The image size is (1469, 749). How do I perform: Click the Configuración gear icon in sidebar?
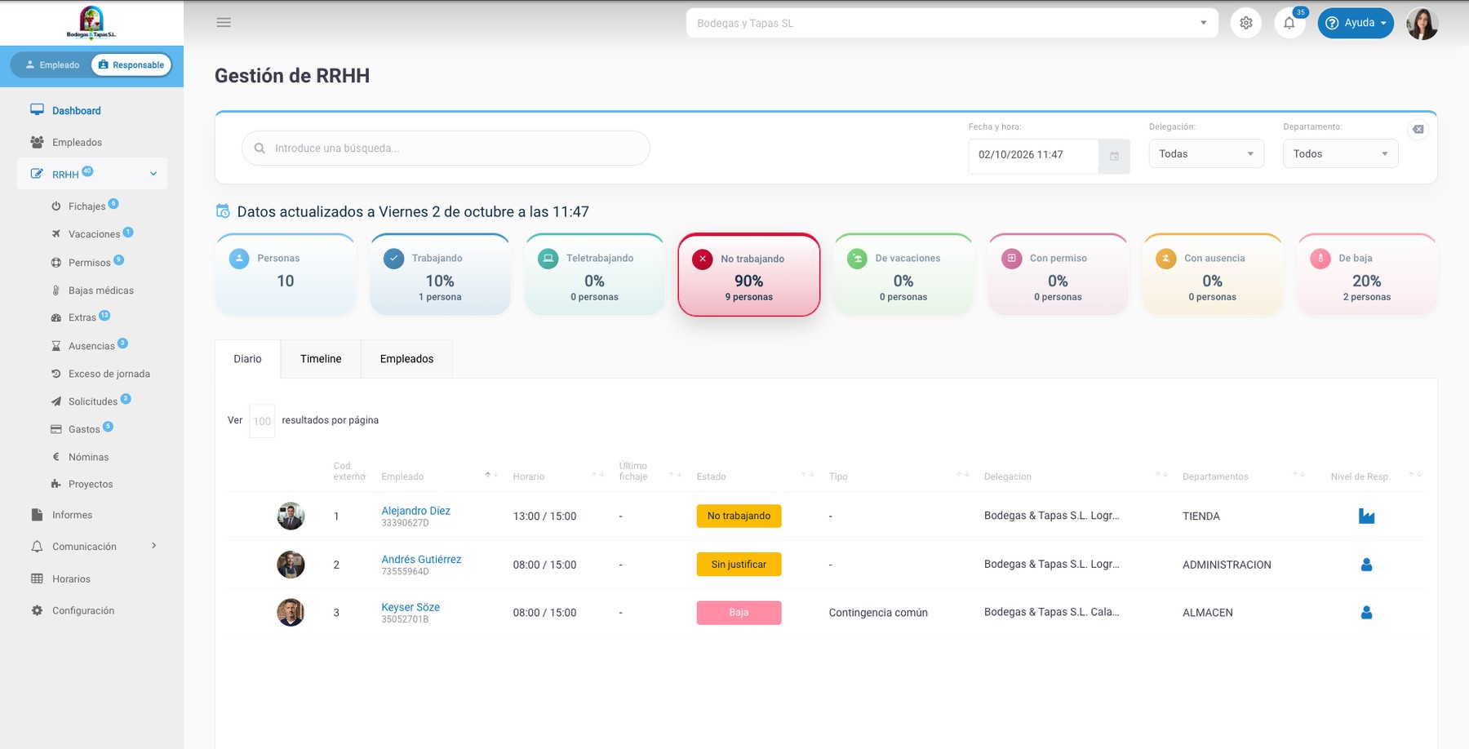(37, 610)
